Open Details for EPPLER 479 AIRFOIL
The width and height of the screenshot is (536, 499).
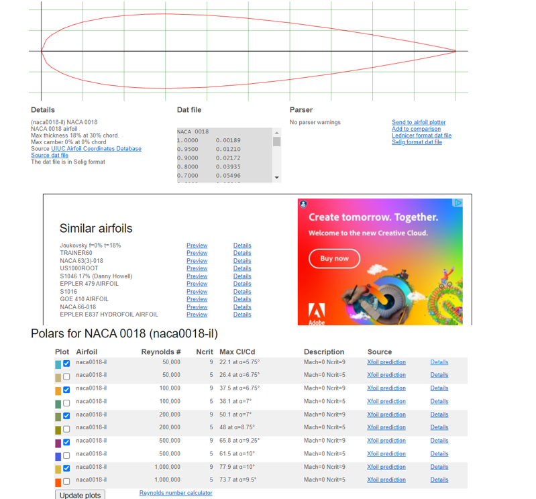click(242, 284)
